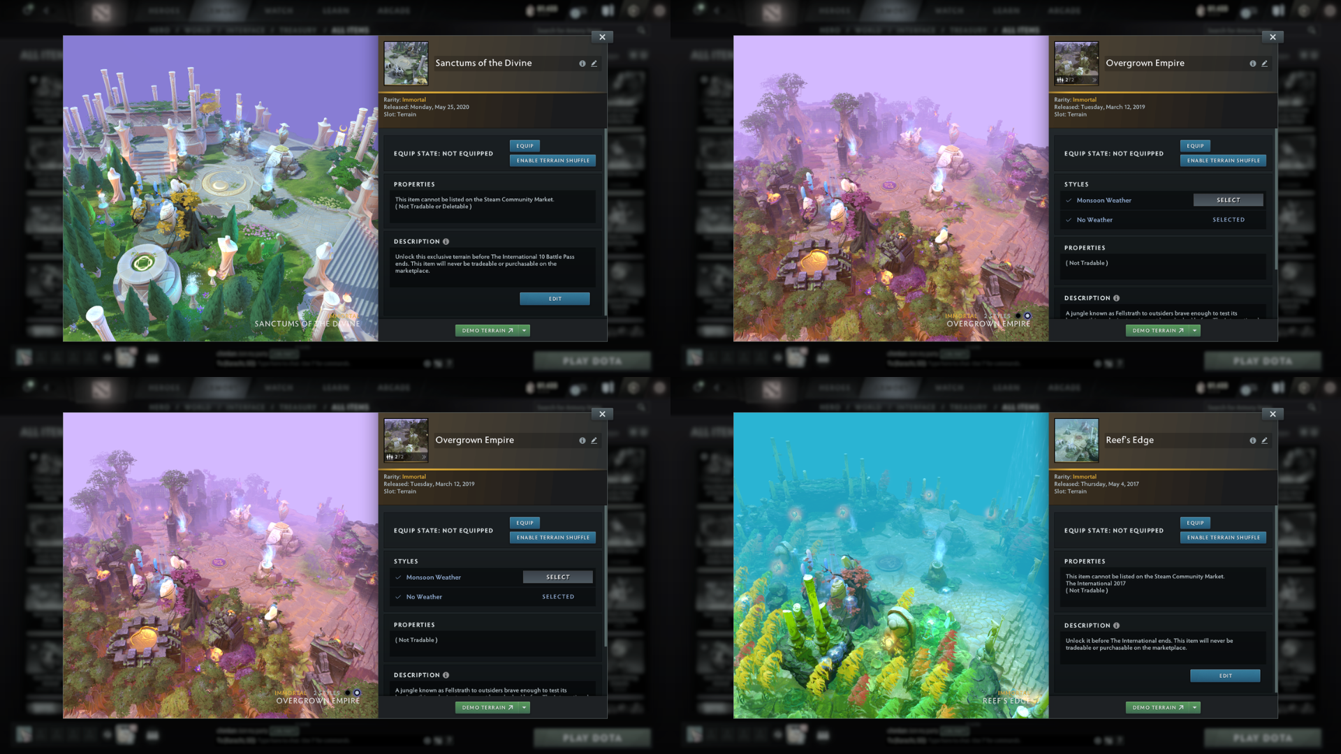Launch Demo Terrain in lower Overgrown Empire dialog
Image resolution: width=1341 pixels, height=754 pixels.
click(488, 708)
